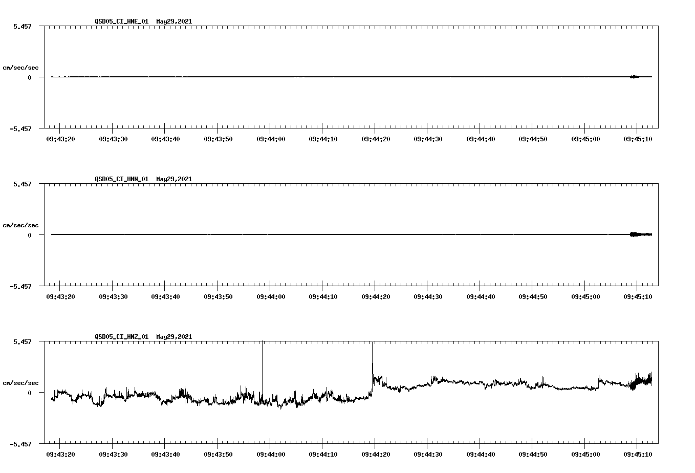Click the 5.457 upper limit on HNE axis
This screenshot has width=695, height=473.
click(23, 26)
